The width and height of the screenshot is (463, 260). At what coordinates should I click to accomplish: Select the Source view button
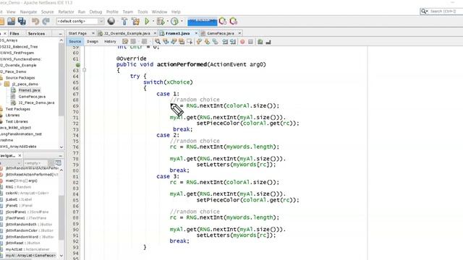coord(75,42)
